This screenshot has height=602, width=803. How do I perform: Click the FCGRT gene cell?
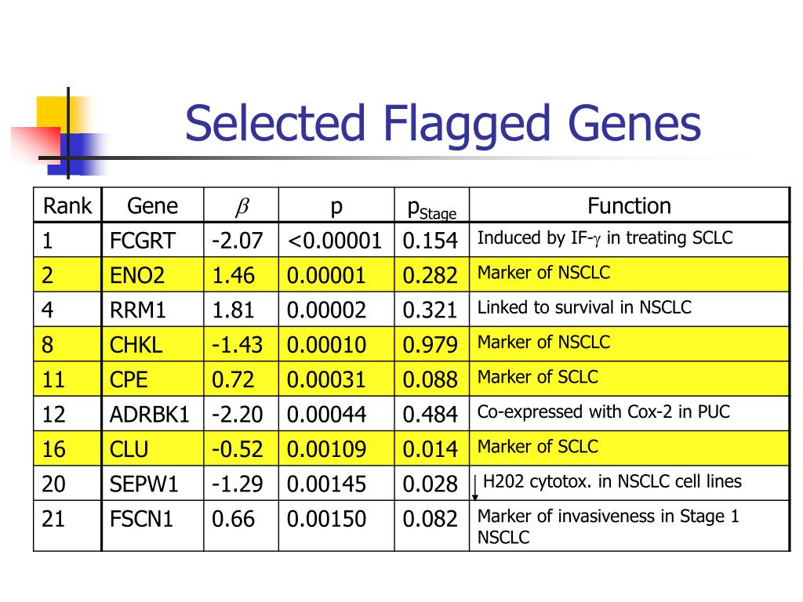click(x=153, y=240)
